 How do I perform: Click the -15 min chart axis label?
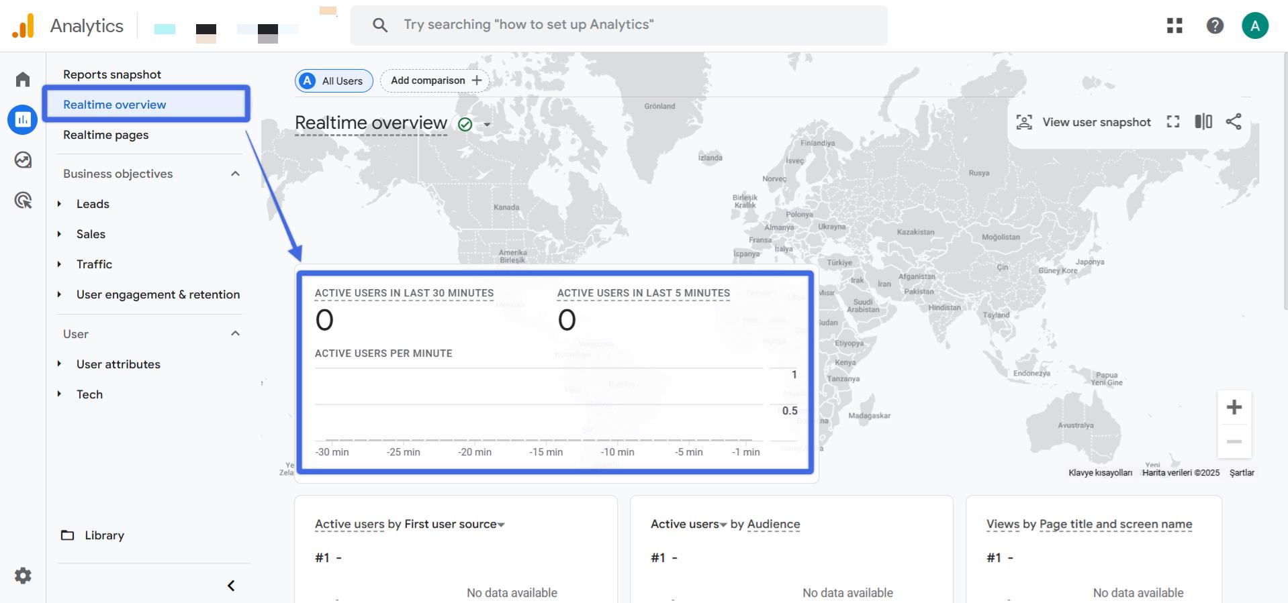(546, 452)
